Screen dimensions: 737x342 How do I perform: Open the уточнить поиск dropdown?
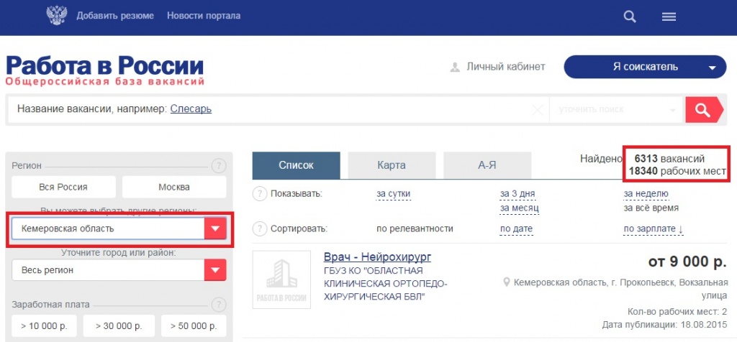click(616, 110)
